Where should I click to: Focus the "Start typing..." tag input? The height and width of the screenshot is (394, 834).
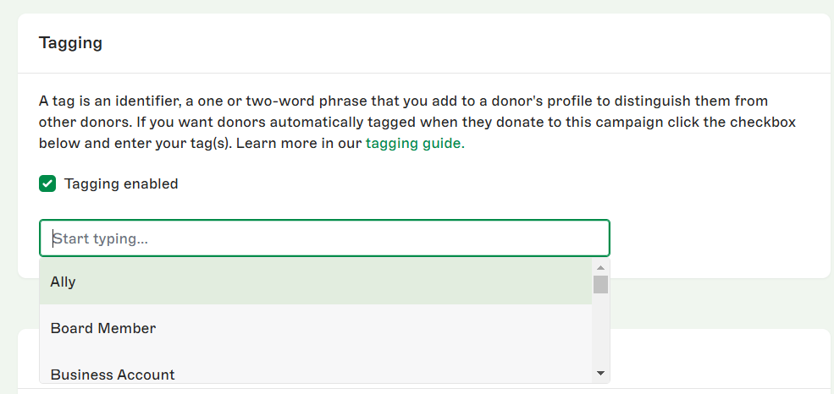coord(324,238)
